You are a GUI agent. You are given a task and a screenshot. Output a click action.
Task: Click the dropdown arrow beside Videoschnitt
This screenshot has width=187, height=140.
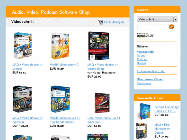[175, 19]
